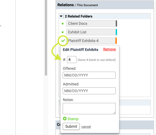Focus the Admitted date field
The width and height of the screenshot is (156, 135).
(x=89, y=91)
